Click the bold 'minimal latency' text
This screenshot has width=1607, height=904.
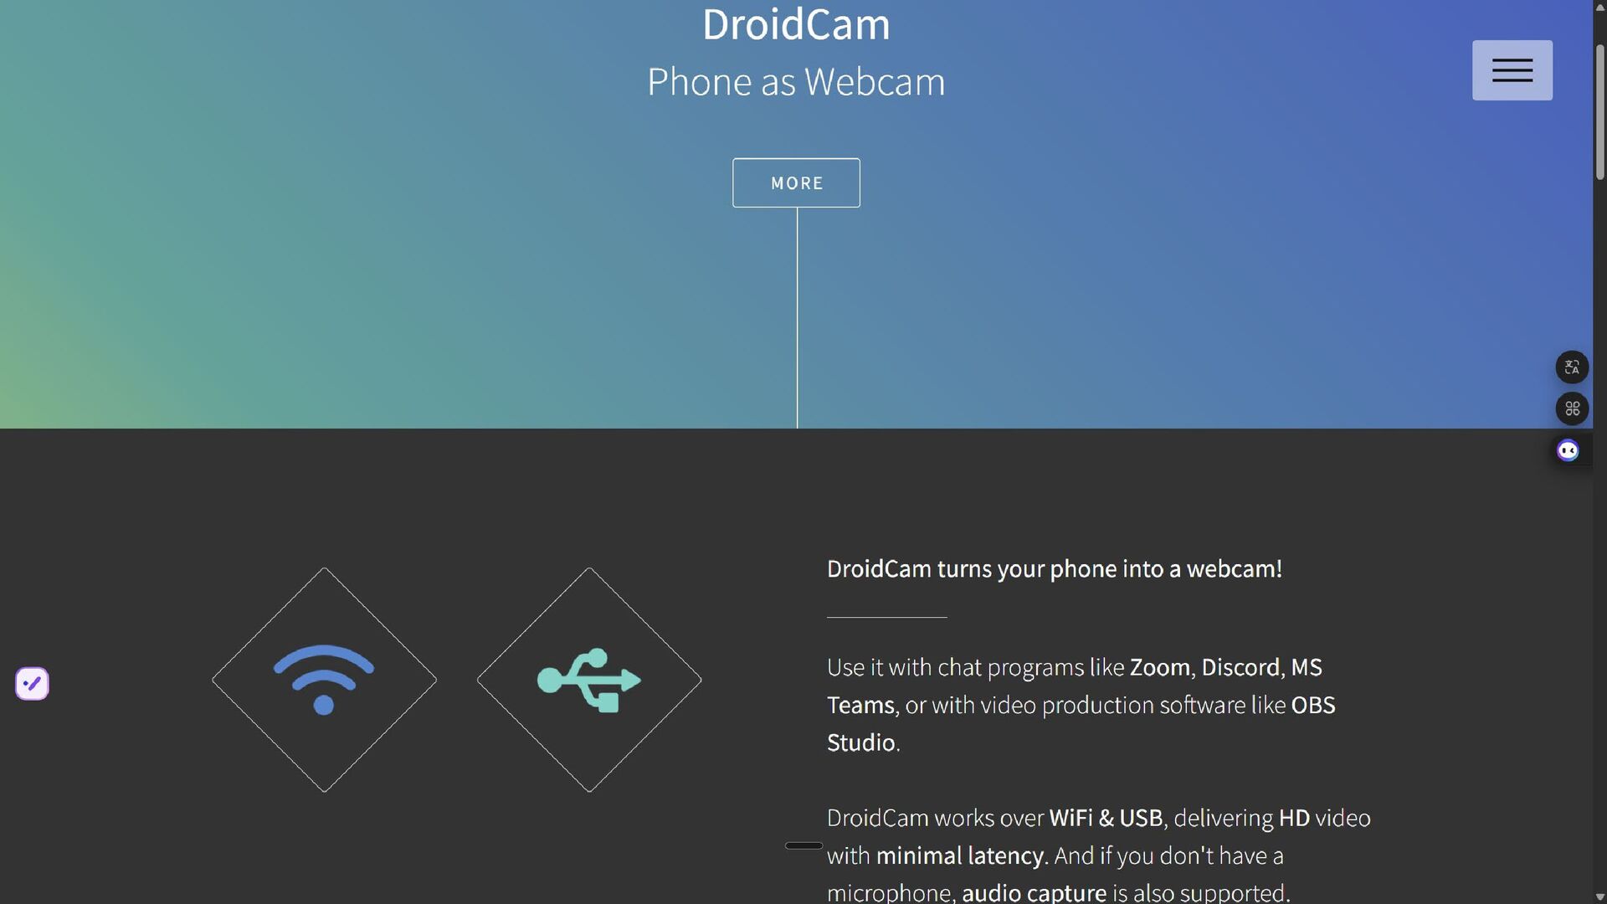(960, 856)
